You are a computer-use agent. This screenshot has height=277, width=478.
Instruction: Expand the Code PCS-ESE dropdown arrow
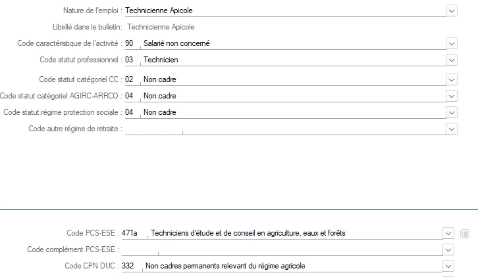(448, 233)
